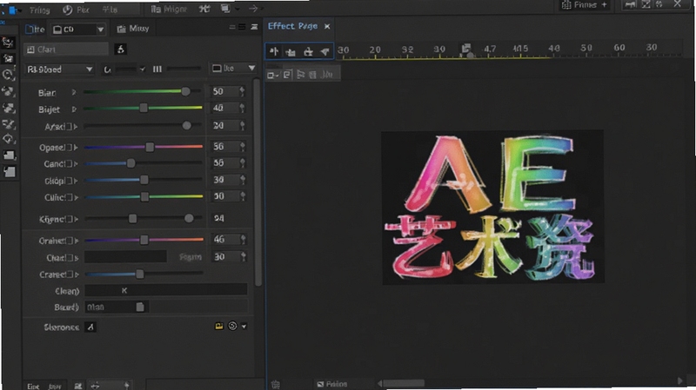
Task: Click the AE rainbow artwork in the viewer
Action: click(x=492, y=207)
